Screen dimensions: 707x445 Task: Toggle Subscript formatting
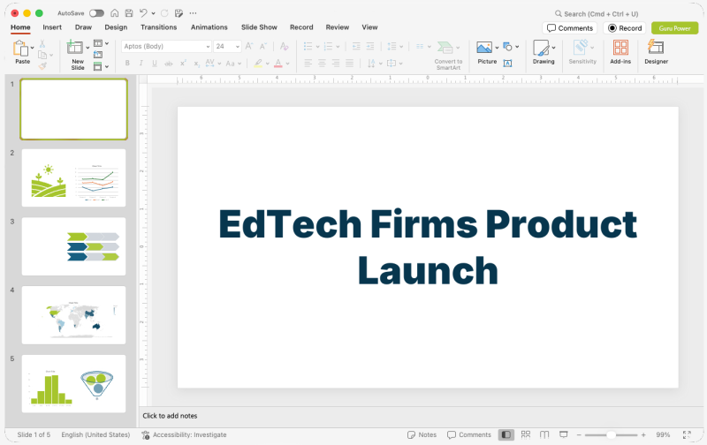point(196,64)
